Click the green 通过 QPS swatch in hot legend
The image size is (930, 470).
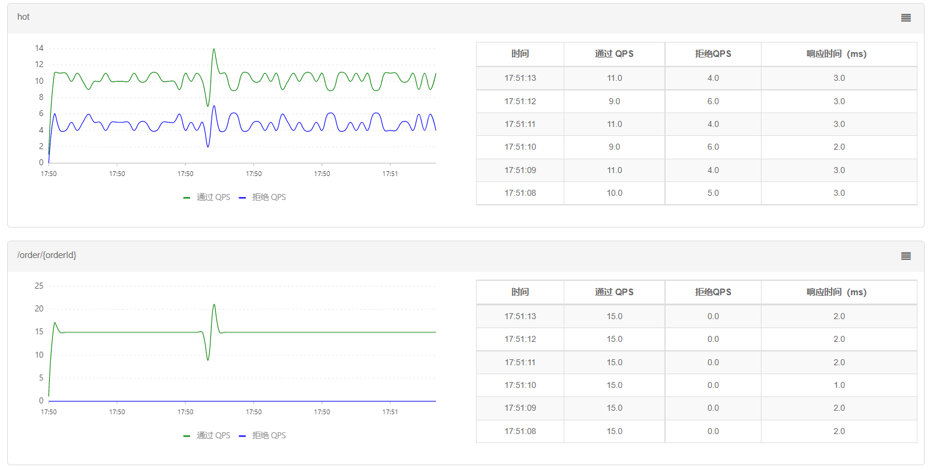coord(187,198)
